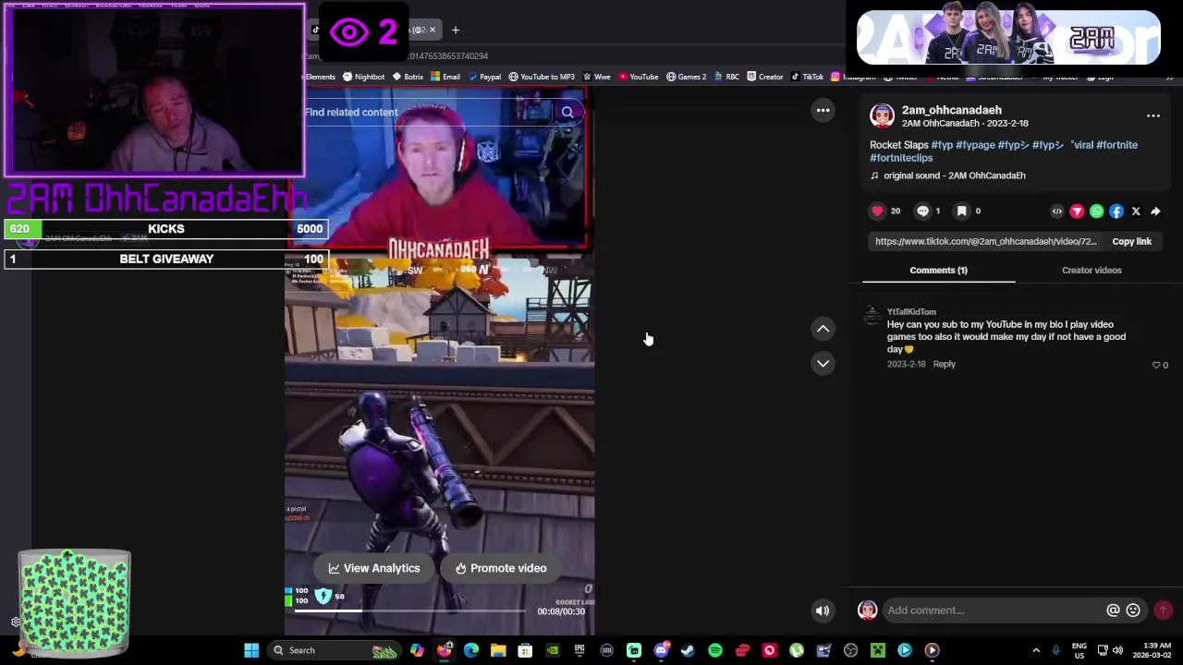This screenshot has height=665, width=1183.
Task: Switch to Comments (1) tab
Action: point(938,270)
